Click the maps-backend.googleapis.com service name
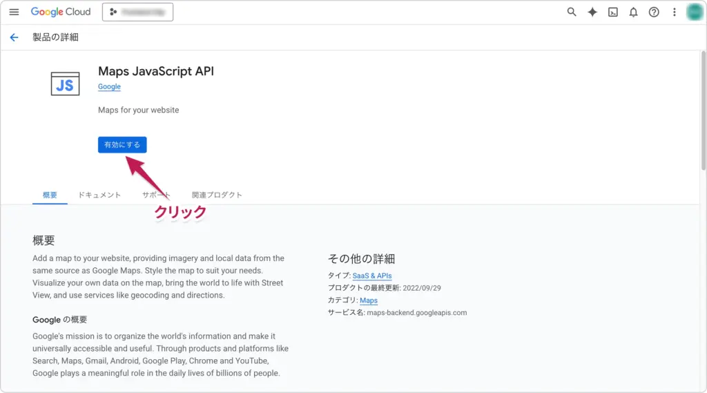This screenshot has width=707, height=393. pyautogui.click(x=416, y=313)
